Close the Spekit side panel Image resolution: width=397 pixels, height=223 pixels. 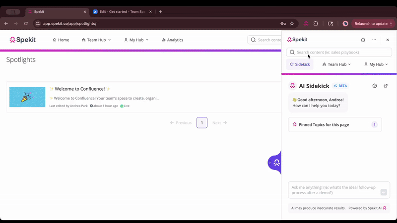click(x=388, y=40)
